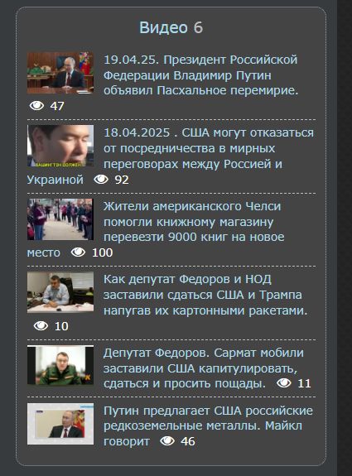The image size is (352, 476).
Task: Click the eye views icon beside count 47
Action: pyautogui.click(x=37, y=106)
